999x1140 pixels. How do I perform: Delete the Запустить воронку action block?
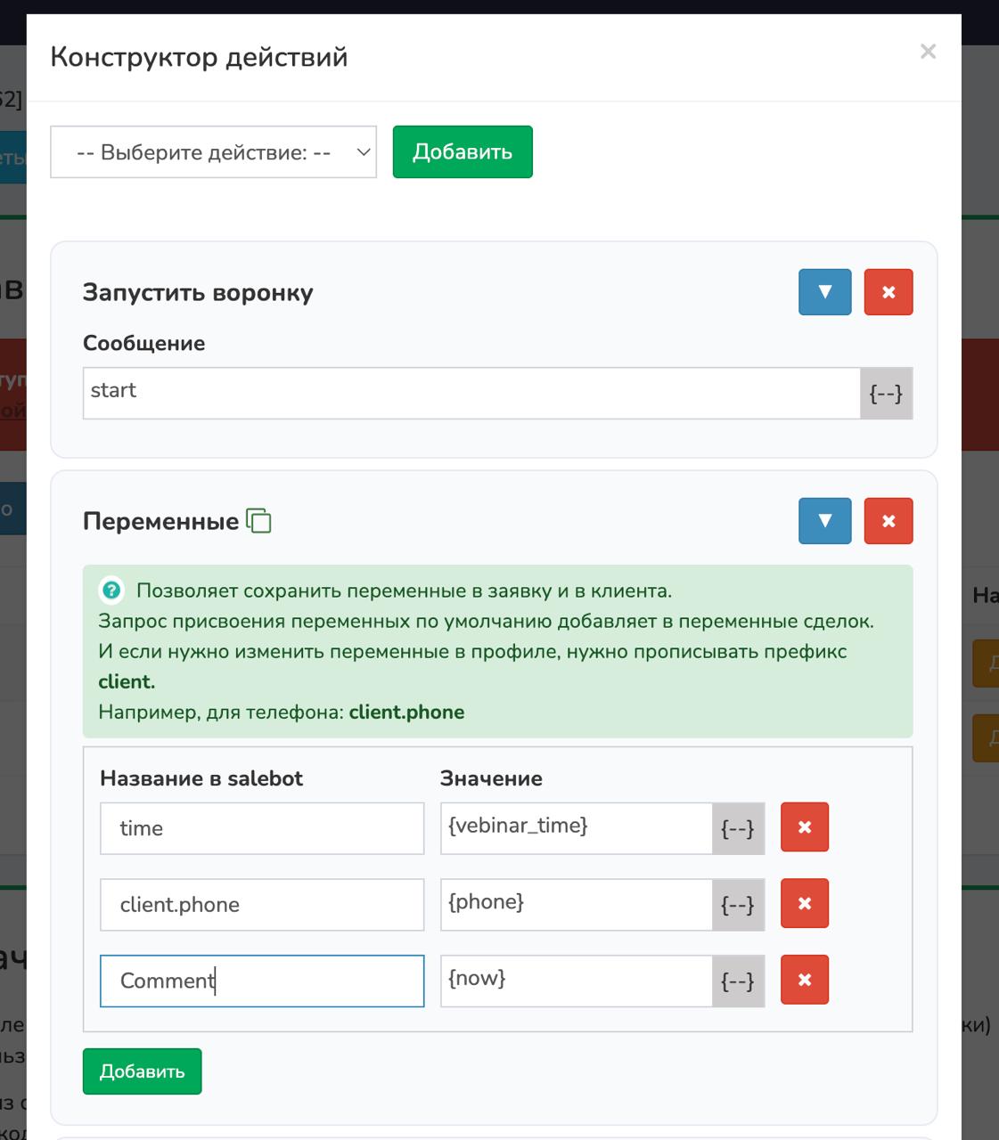click(x=888, y=292)
